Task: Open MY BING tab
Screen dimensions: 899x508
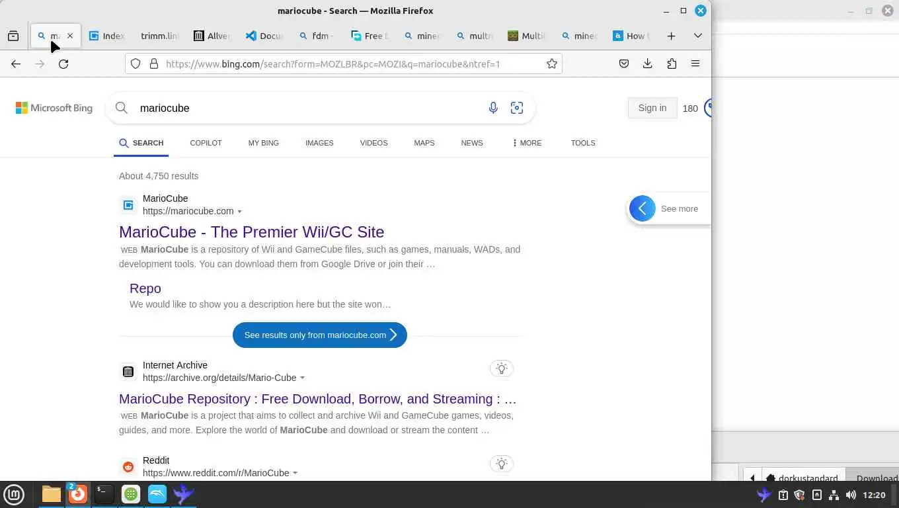Action: [263, 143]
